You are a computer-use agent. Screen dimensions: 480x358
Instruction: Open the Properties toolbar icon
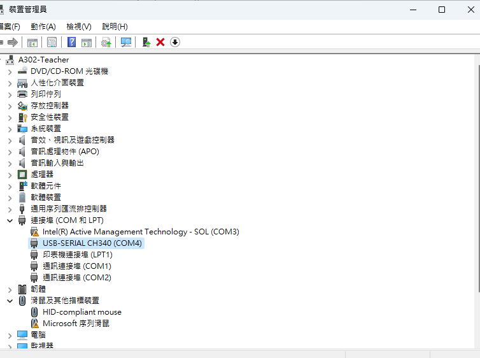52,42
